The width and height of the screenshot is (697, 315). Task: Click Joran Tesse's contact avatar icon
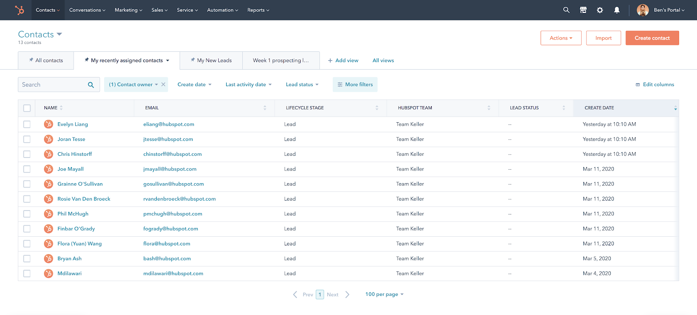[x=48, y=139]
